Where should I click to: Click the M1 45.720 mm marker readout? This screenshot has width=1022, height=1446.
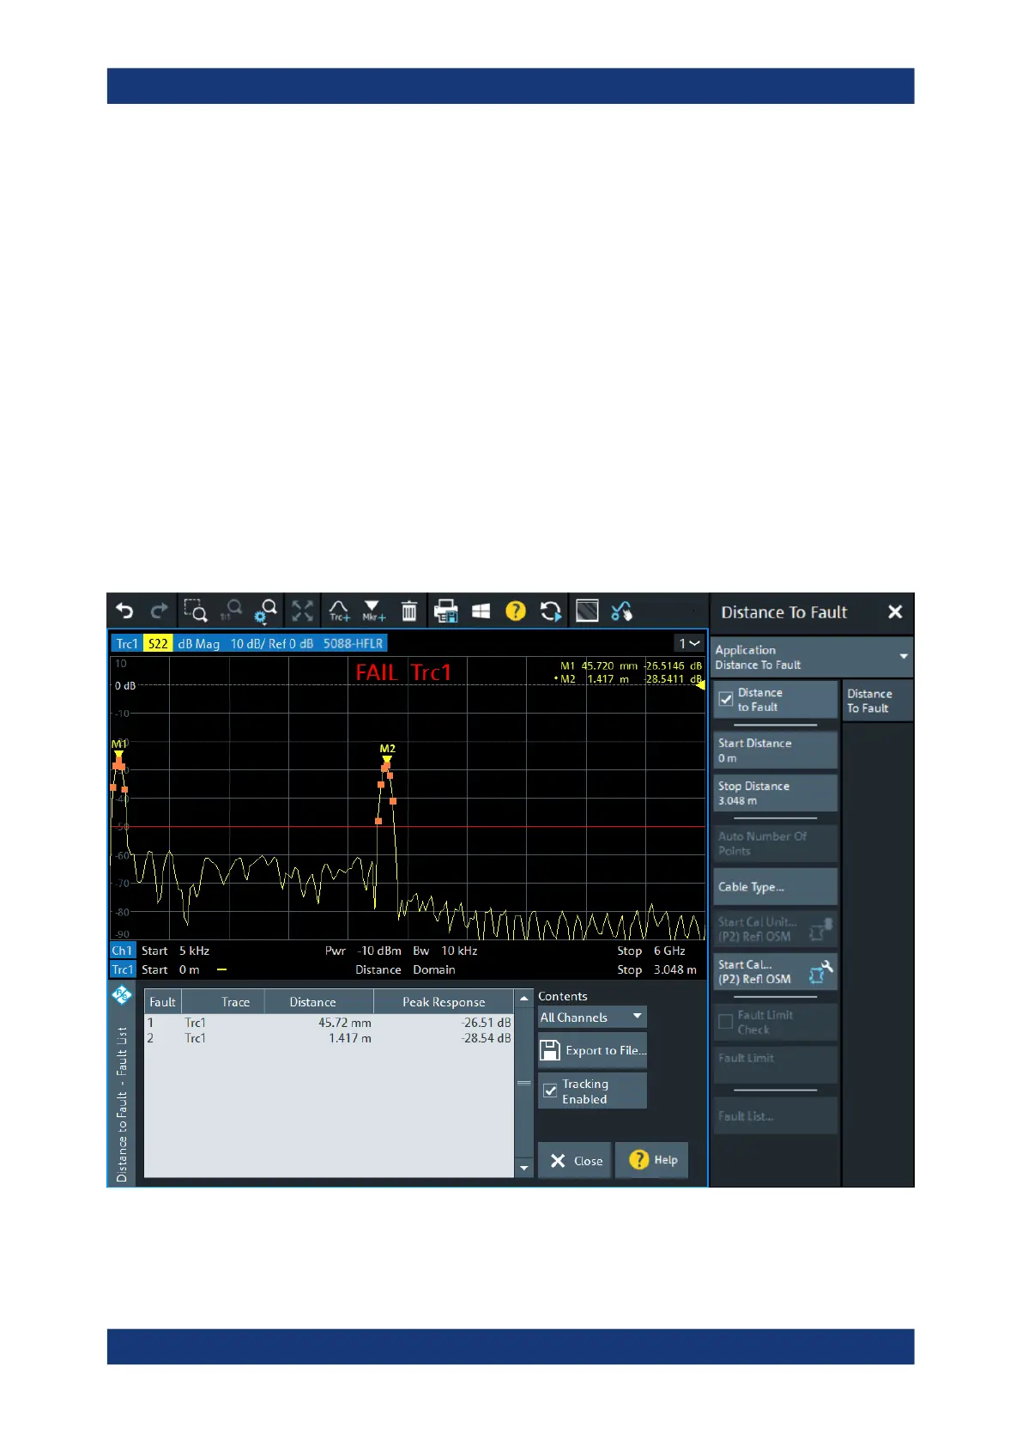pos(631,665)
